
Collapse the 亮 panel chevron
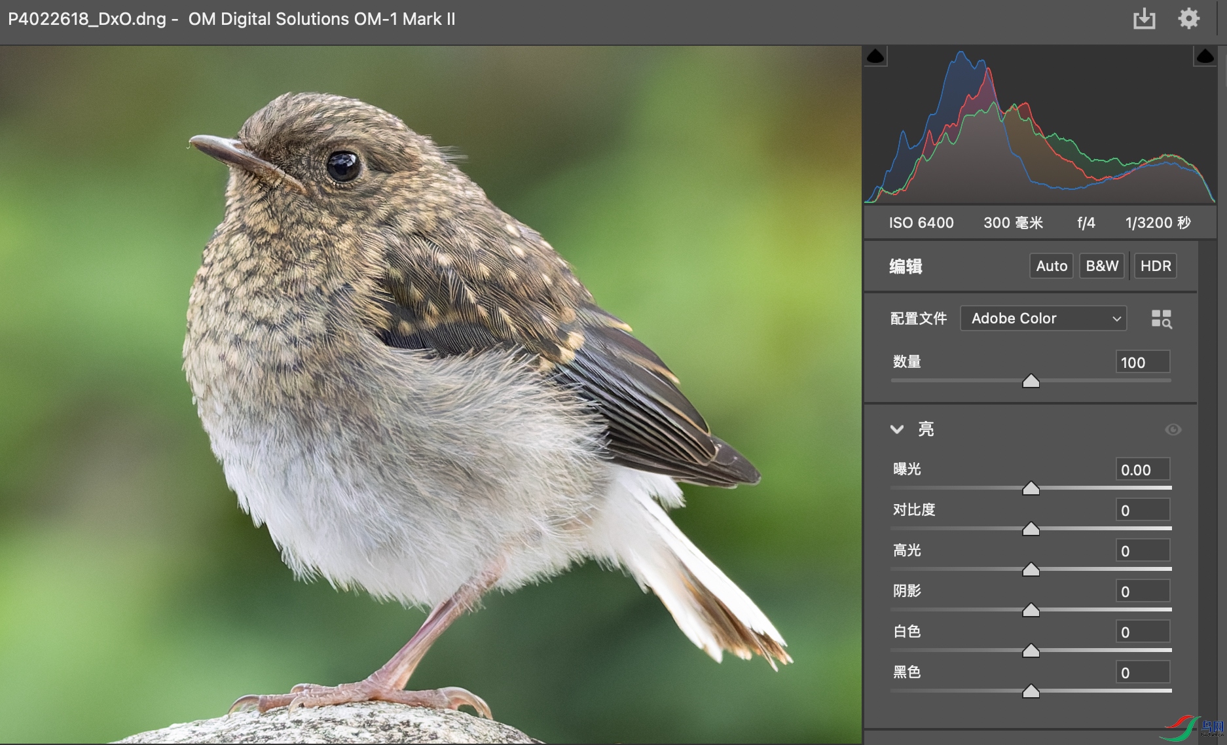[x=897, y=429]
